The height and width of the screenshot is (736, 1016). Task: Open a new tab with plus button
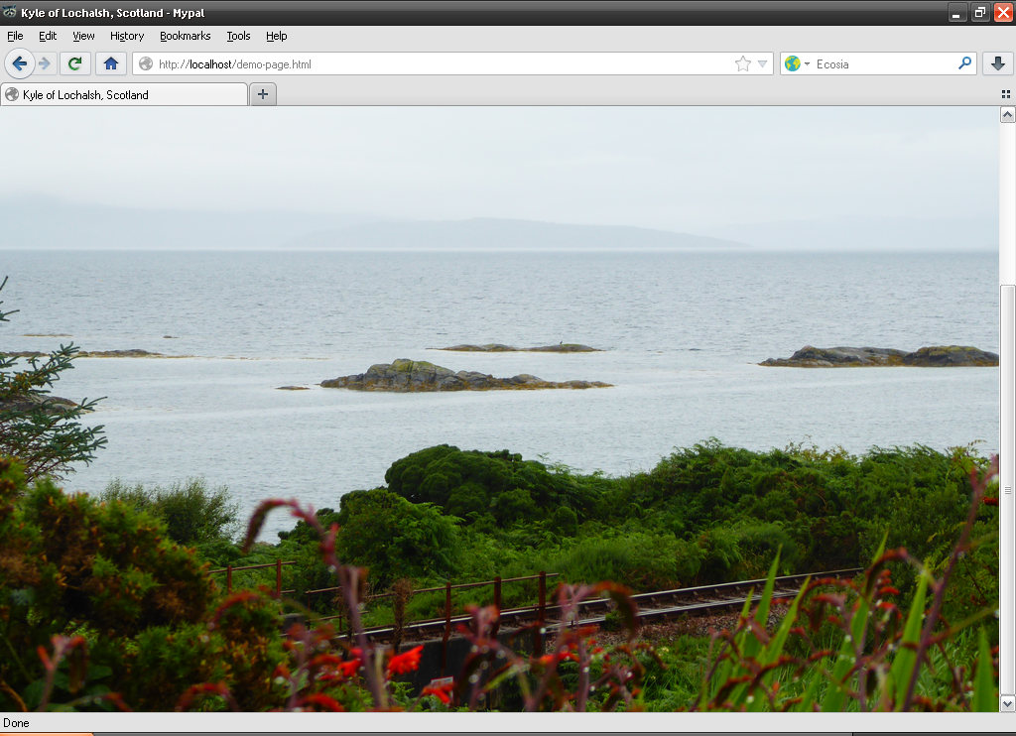coord(263,94)
